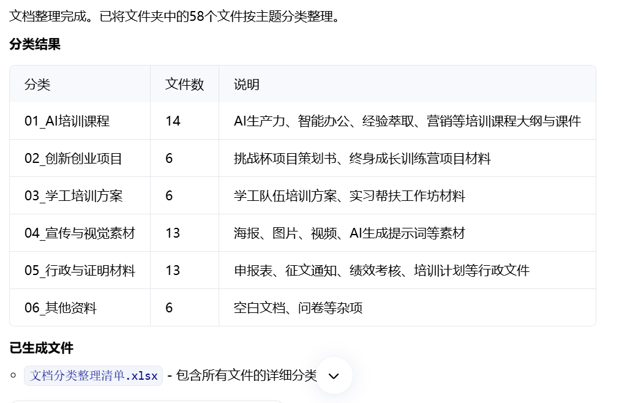The width and height of the screenshot is (630, 403).
Task: Click the 文档整理完成 summary sentence
Action: [x=175, y=17]
